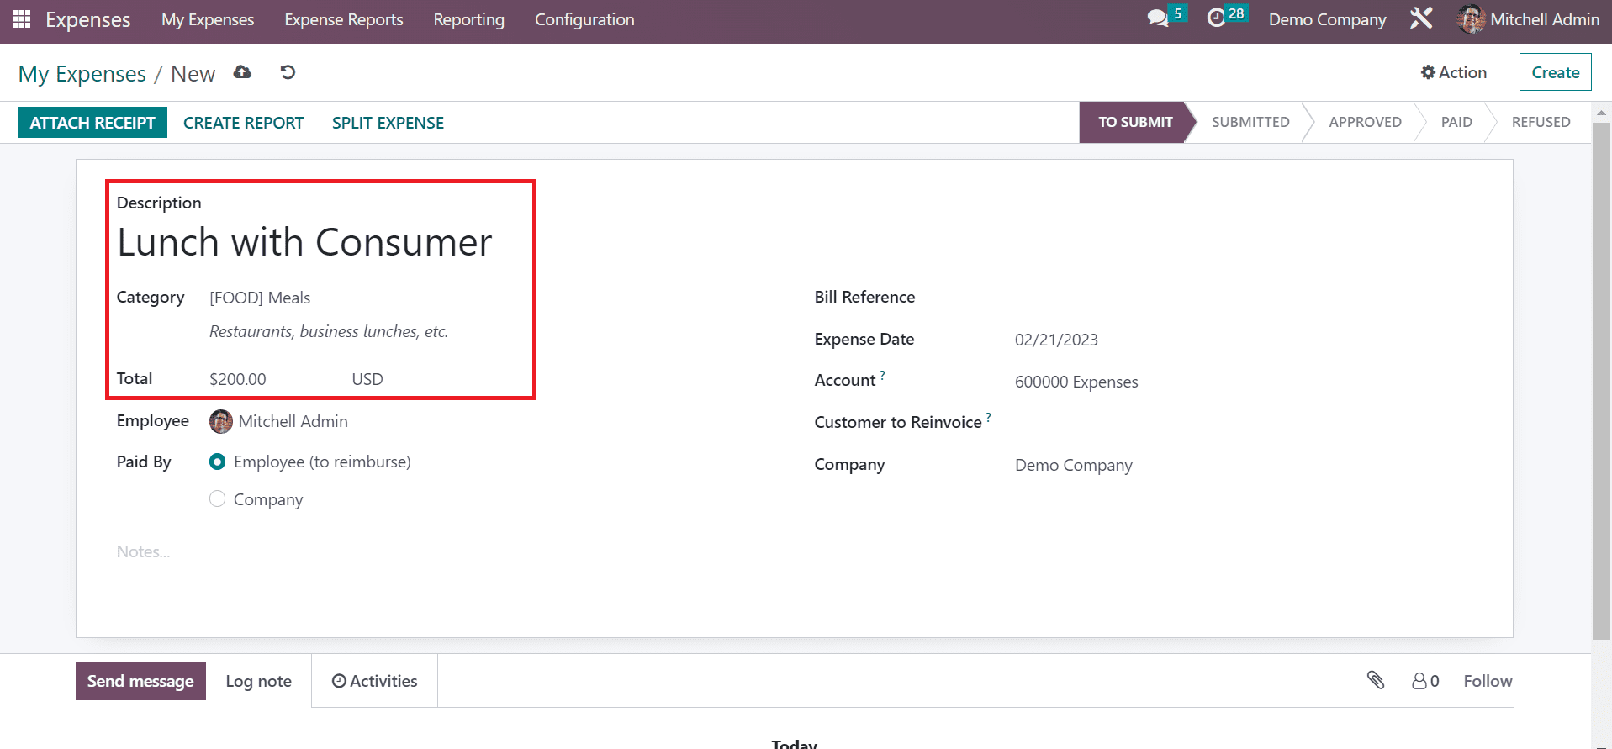Open the Configuration menu
The height and width of the screenshot is (749, 1612).
click(x=584, y=19)
